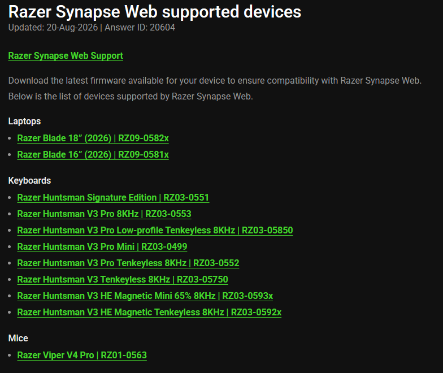Click the page title Razer Synapse Web supported devices
The width and height of the screenshot is (443, 373).
pos(155,12)
